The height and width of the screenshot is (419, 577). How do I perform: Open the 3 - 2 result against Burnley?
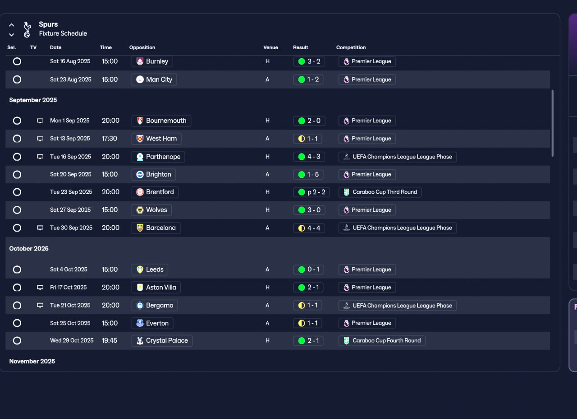pos(309,61)
